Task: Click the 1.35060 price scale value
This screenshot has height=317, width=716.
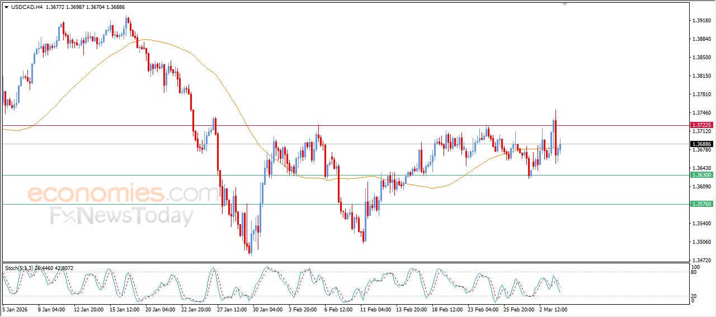Action: [x=701, y=242]
